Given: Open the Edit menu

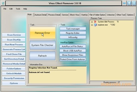Looking at the screenshot, I should (11, 9).
